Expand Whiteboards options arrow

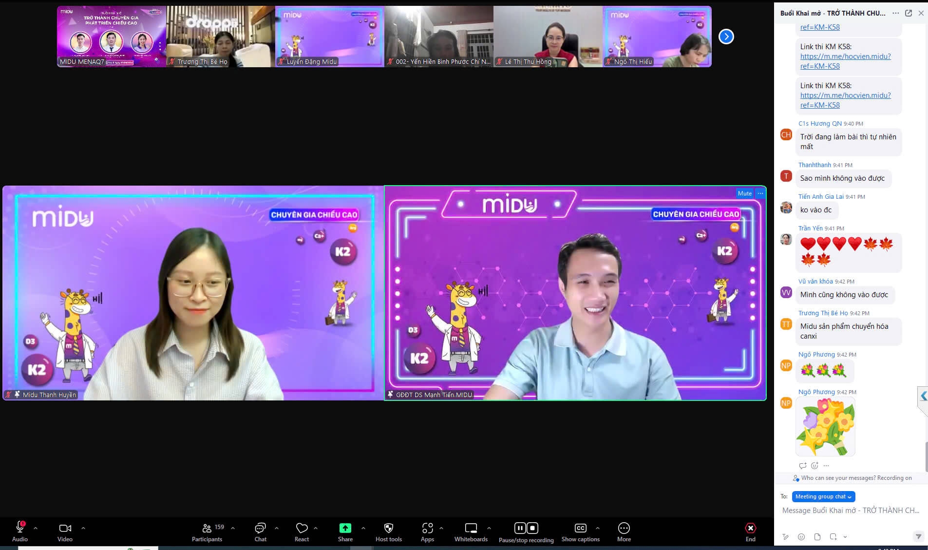489,528
